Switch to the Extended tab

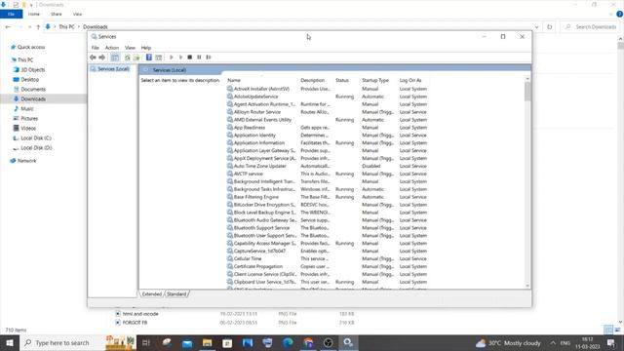(152, 294)
